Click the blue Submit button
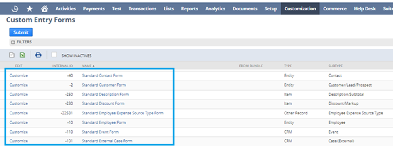The image size is (393, 146). [21, 32]
